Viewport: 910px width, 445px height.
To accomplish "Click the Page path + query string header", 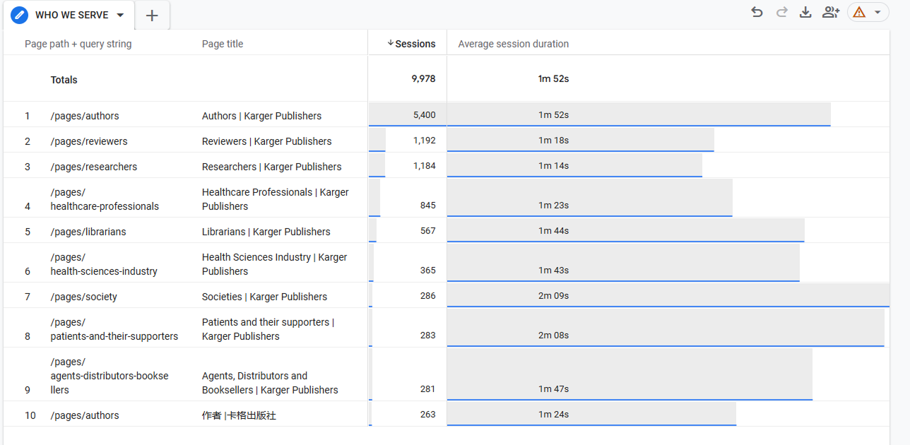I will tap(78, 44).
